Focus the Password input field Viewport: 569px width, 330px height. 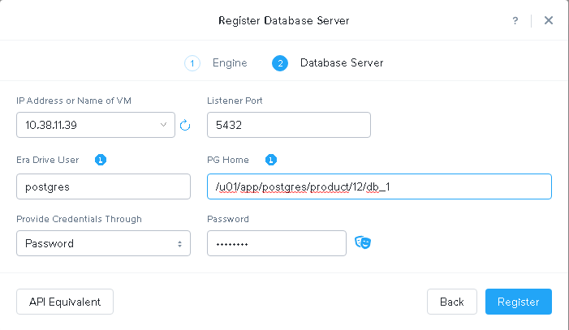(277, 243)
